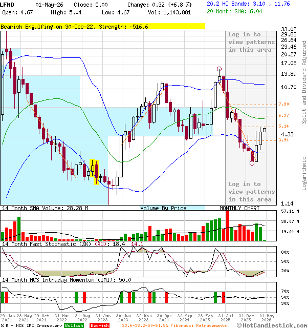This screenshot has width=307, height=328.
Task: Click the 'Volume By Price' label
Action: pos(163,208)
